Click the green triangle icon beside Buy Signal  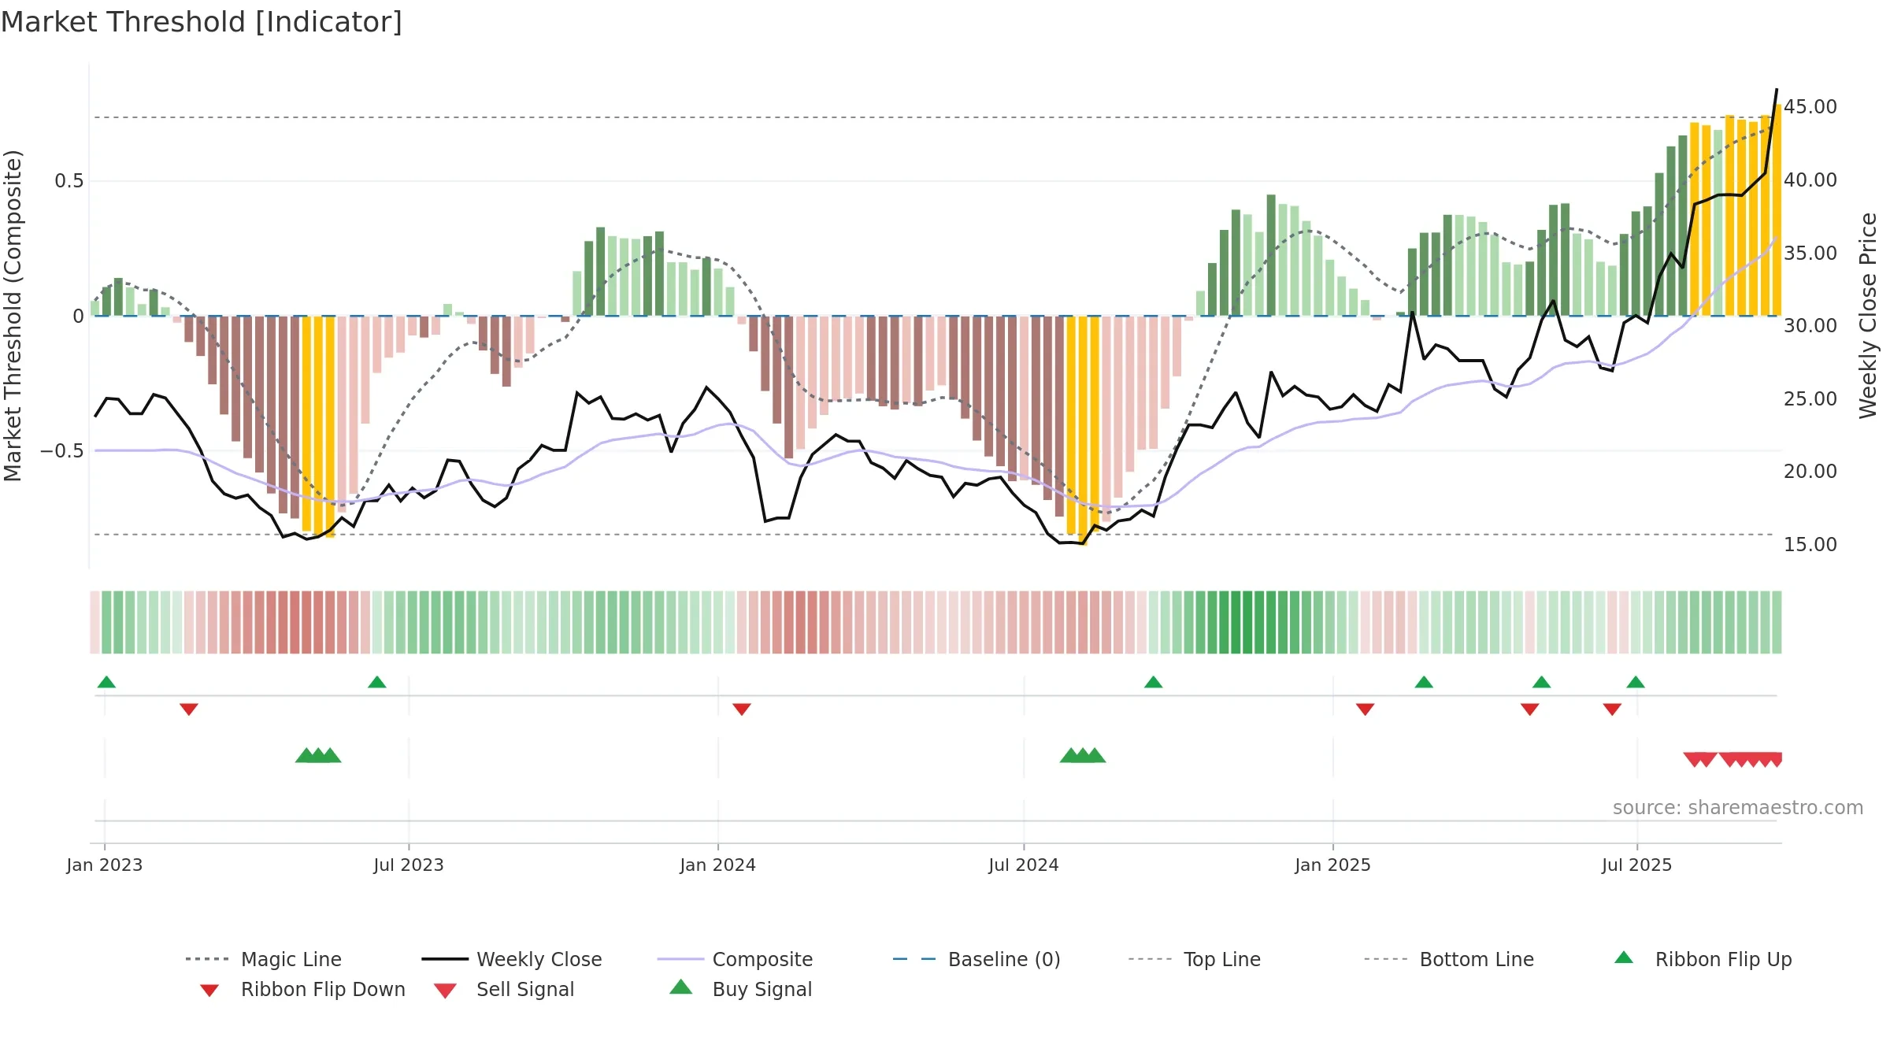(681, 987)
